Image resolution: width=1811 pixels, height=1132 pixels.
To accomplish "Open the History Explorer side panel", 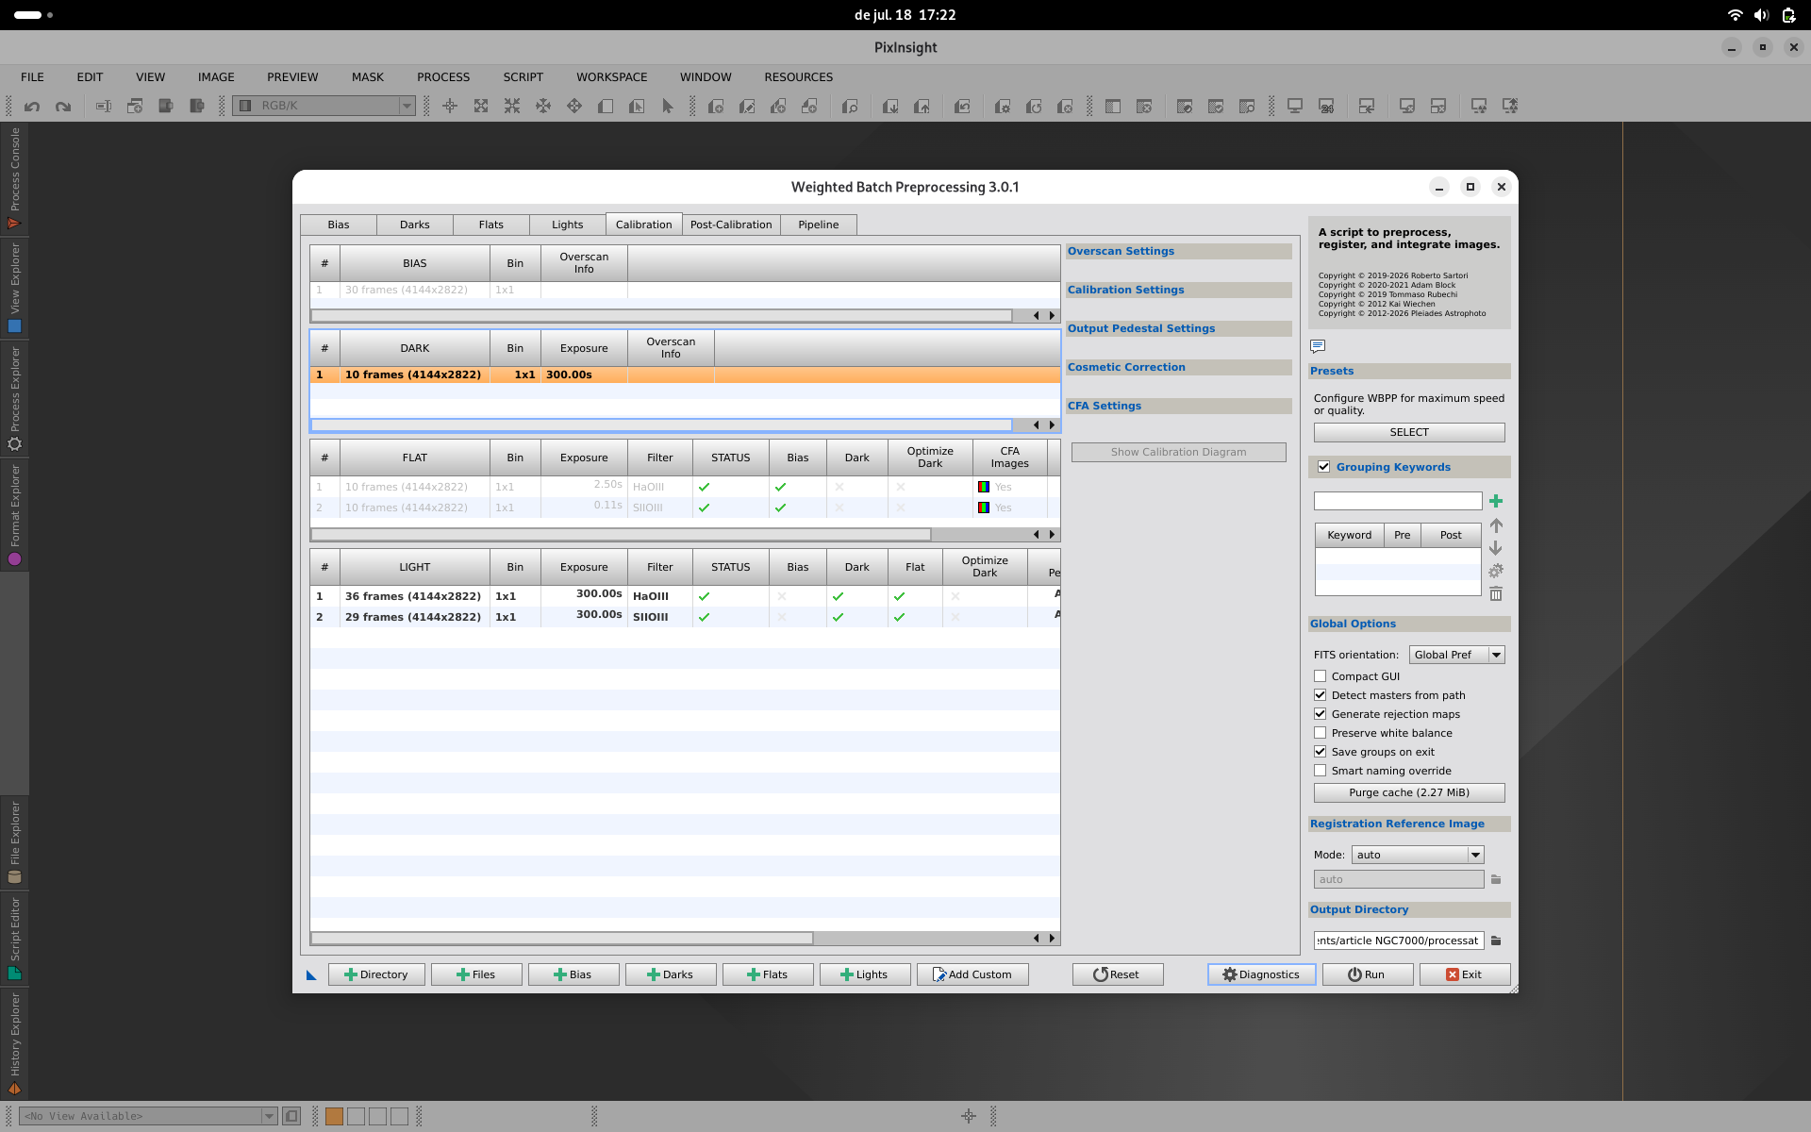I will [x=14, y=1043].
